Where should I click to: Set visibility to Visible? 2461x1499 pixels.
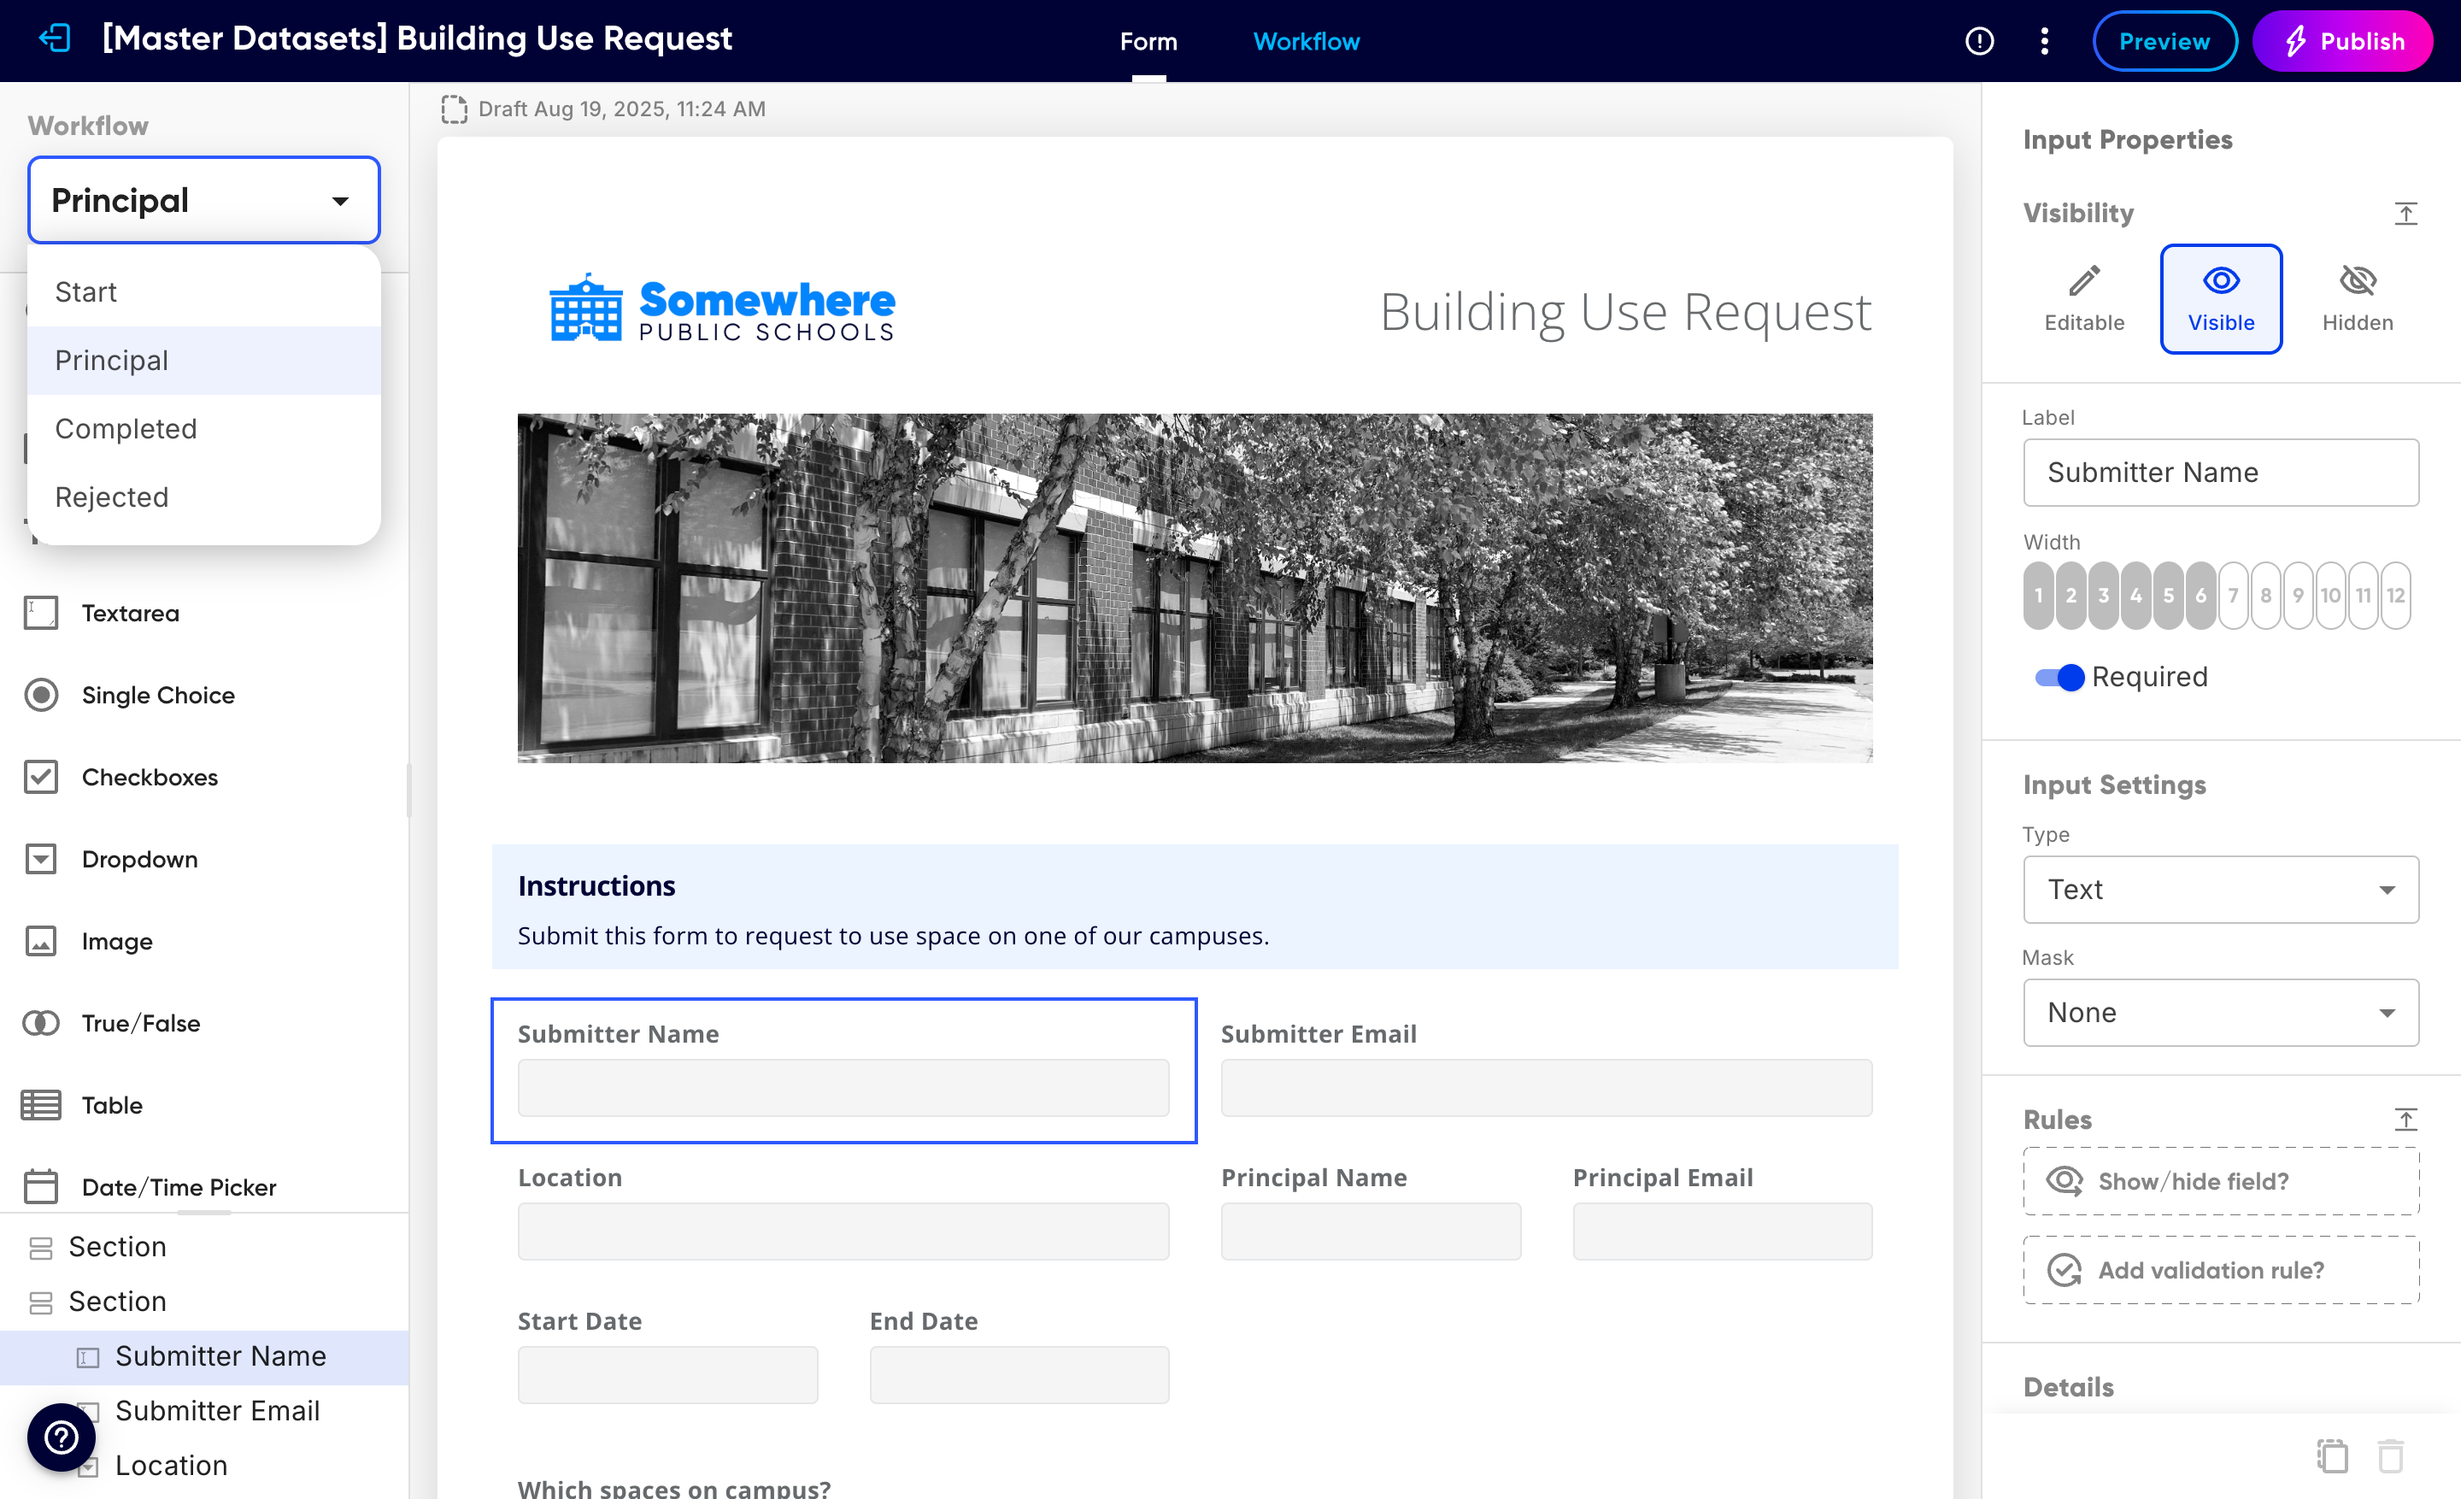pyautogui.click(x=2220, y=298)
